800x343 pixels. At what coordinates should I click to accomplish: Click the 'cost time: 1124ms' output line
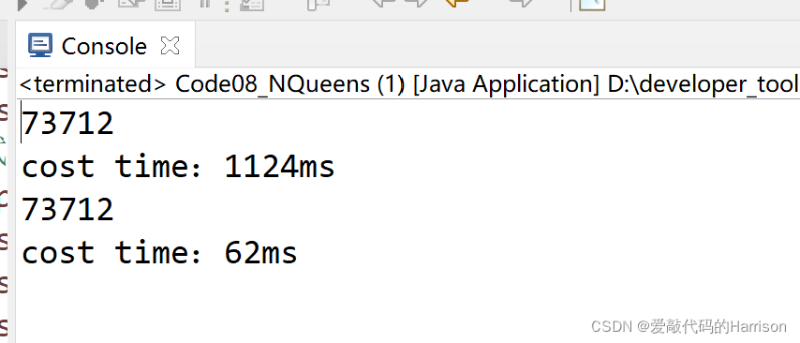[x=178, y=167]
